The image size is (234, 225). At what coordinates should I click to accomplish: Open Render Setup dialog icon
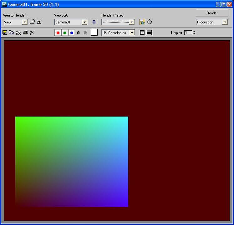[x=142, y=22]
